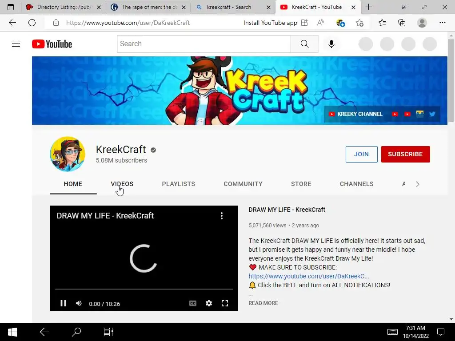Click the verified badge next to KreekCraft
This screenshot has height=341, width=455.
153,150
